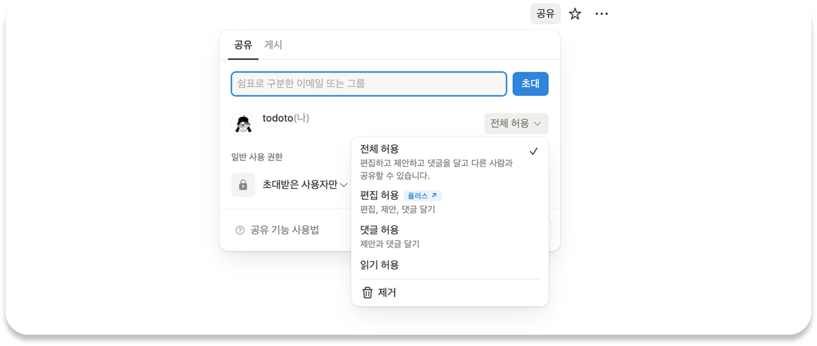Focus the email or group input field

click(368, 84)
